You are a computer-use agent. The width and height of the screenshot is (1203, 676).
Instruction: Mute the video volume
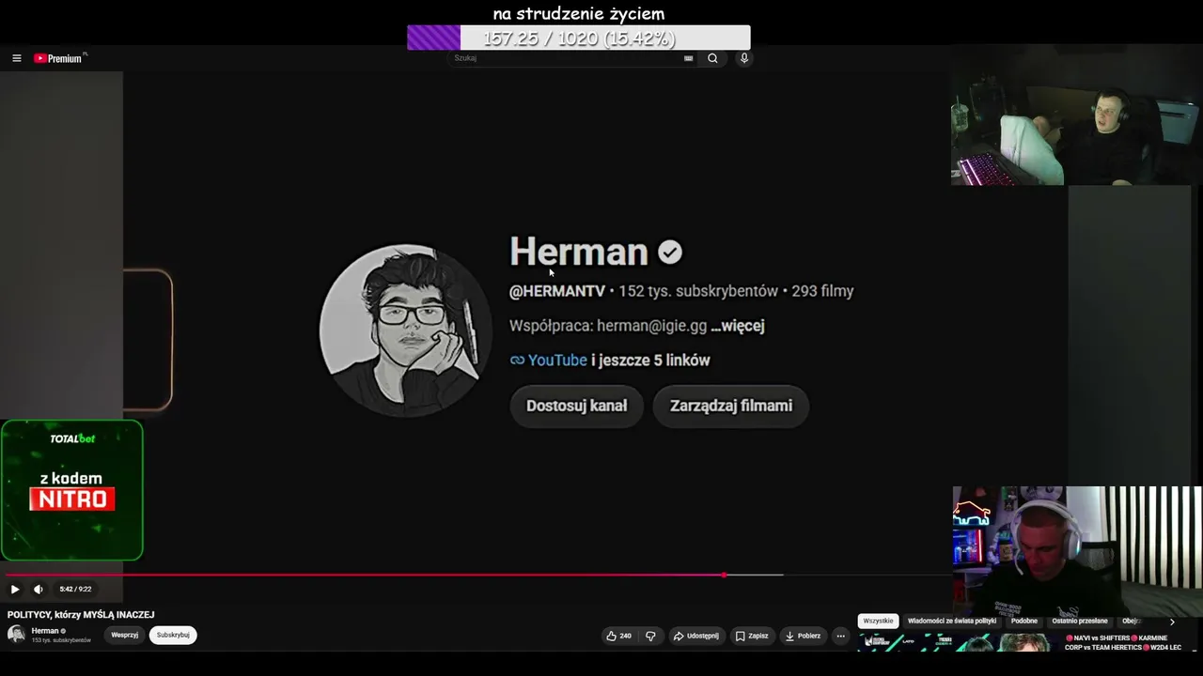[x=39, y=590]
